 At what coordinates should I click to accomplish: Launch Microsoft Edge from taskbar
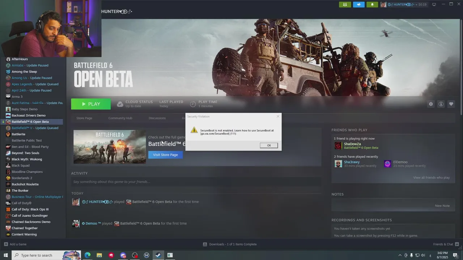88,255
